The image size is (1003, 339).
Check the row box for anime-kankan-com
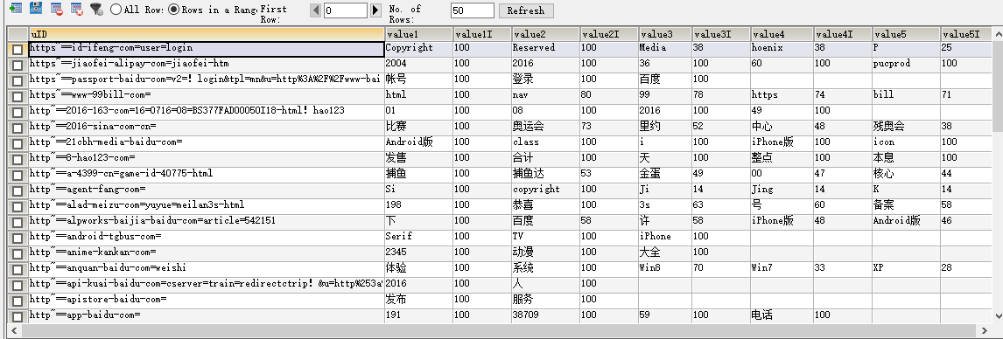coord(18,253)
